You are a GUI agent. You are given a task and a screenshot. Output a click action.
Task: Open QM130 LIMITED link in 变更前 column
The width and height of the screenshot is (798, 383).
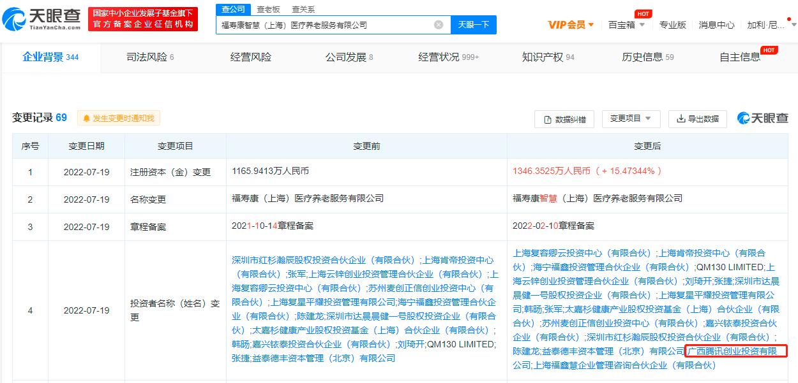[460, 344]
